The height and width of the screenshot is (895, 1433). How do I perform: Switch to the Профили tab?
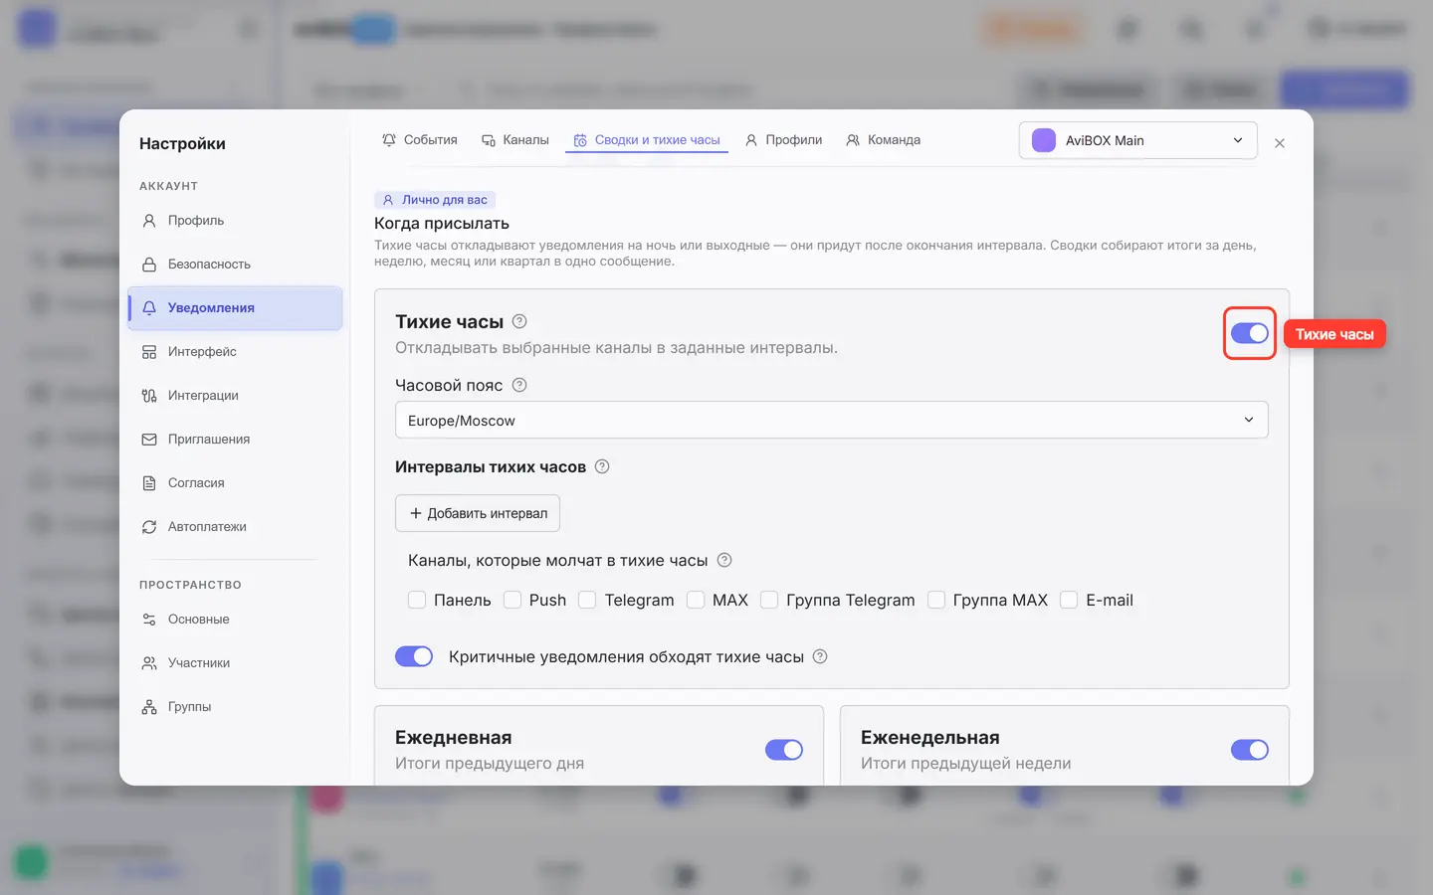click(x=784, y=140)
